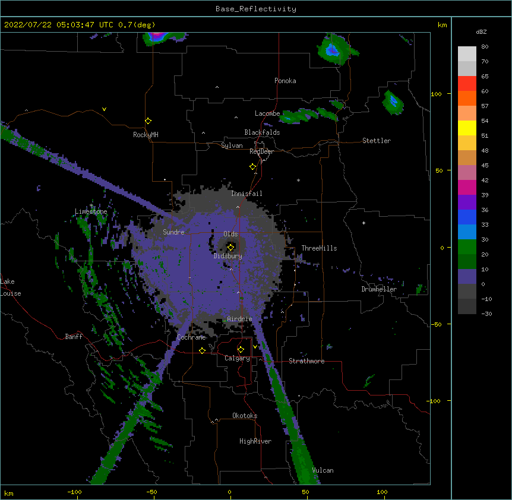Screen dimensions: 512x500
Task: Click the Lacombe city label
Action: 267,113
